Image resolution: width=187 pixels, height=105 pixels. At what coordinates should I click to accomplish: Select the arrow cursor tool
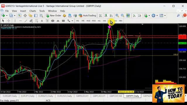pyautogui.click(x=3, y=21)
